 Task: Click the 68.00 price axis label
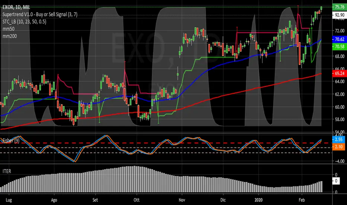(340, 56)
